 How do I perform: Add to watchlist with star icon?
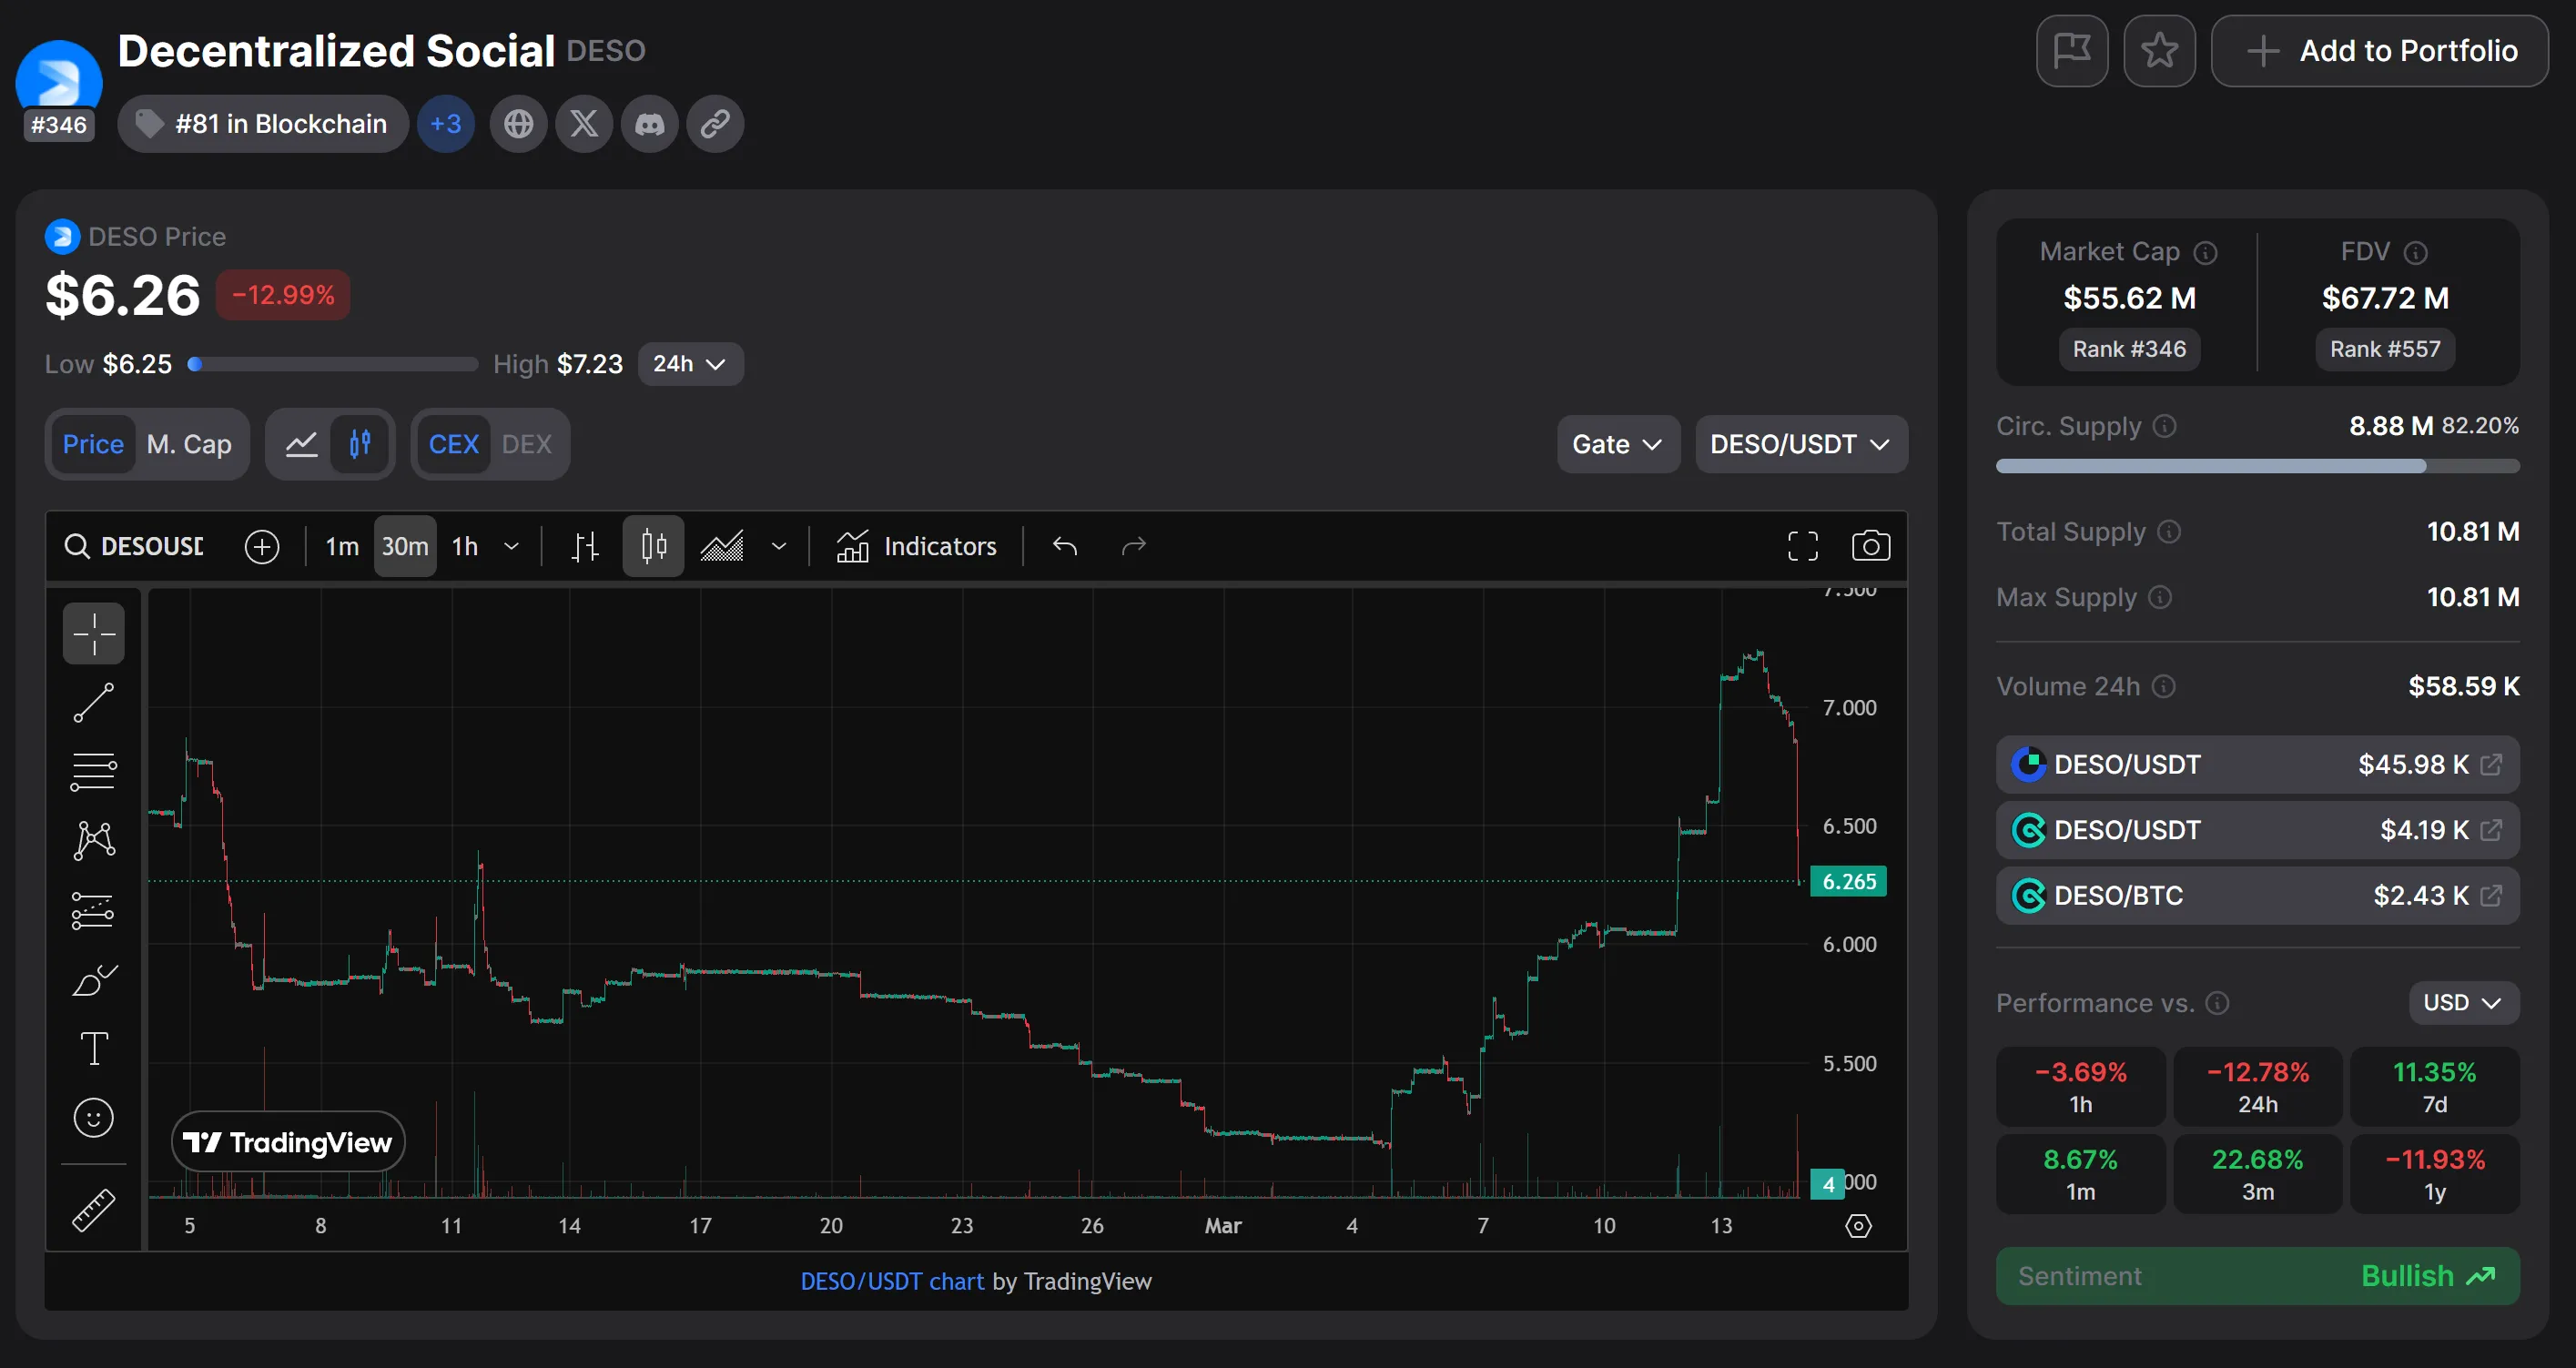(x=2159, y=51)
